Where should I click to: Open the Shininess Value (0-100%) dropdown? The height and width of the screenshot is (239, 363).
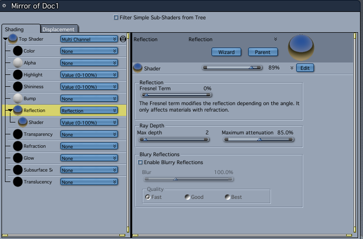[89, 87]
